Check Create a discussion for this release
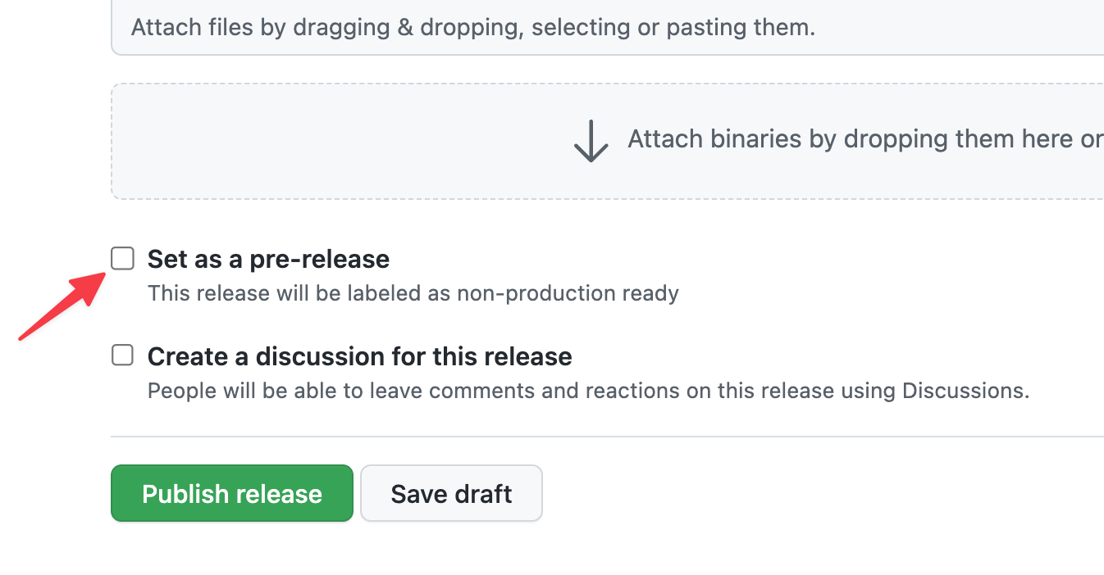The image size is (1104, 575). pos(121,355)
